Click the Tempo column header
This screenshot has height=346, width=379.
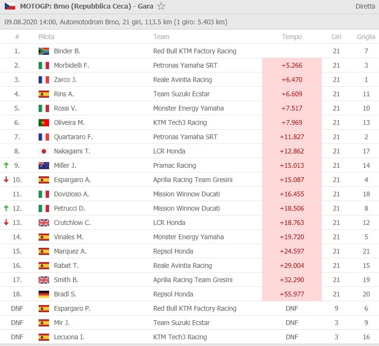coord(292,37)
